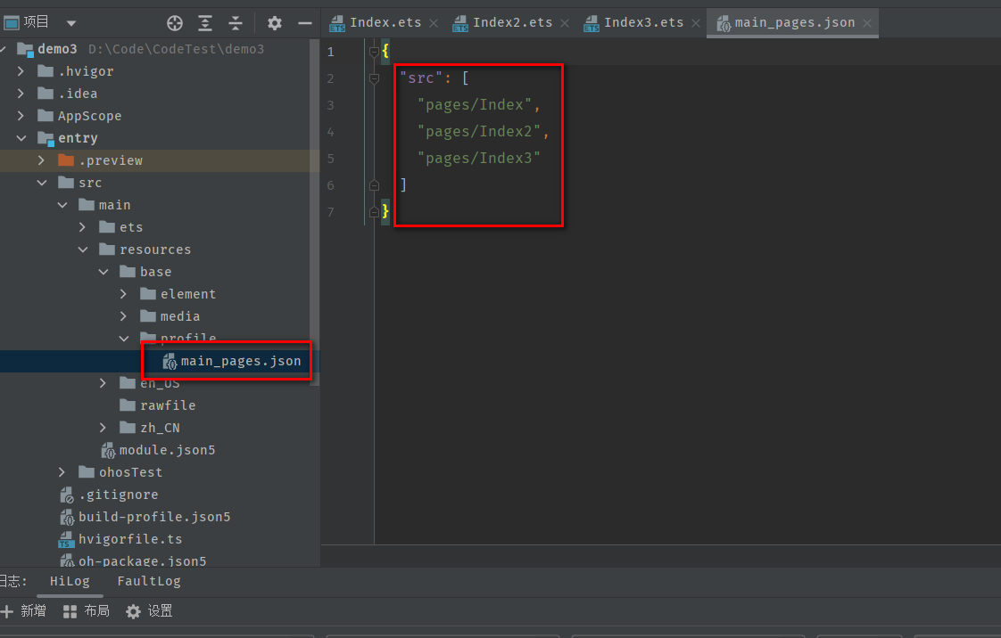Collapse the src folder chevron

tap(42, 183)
